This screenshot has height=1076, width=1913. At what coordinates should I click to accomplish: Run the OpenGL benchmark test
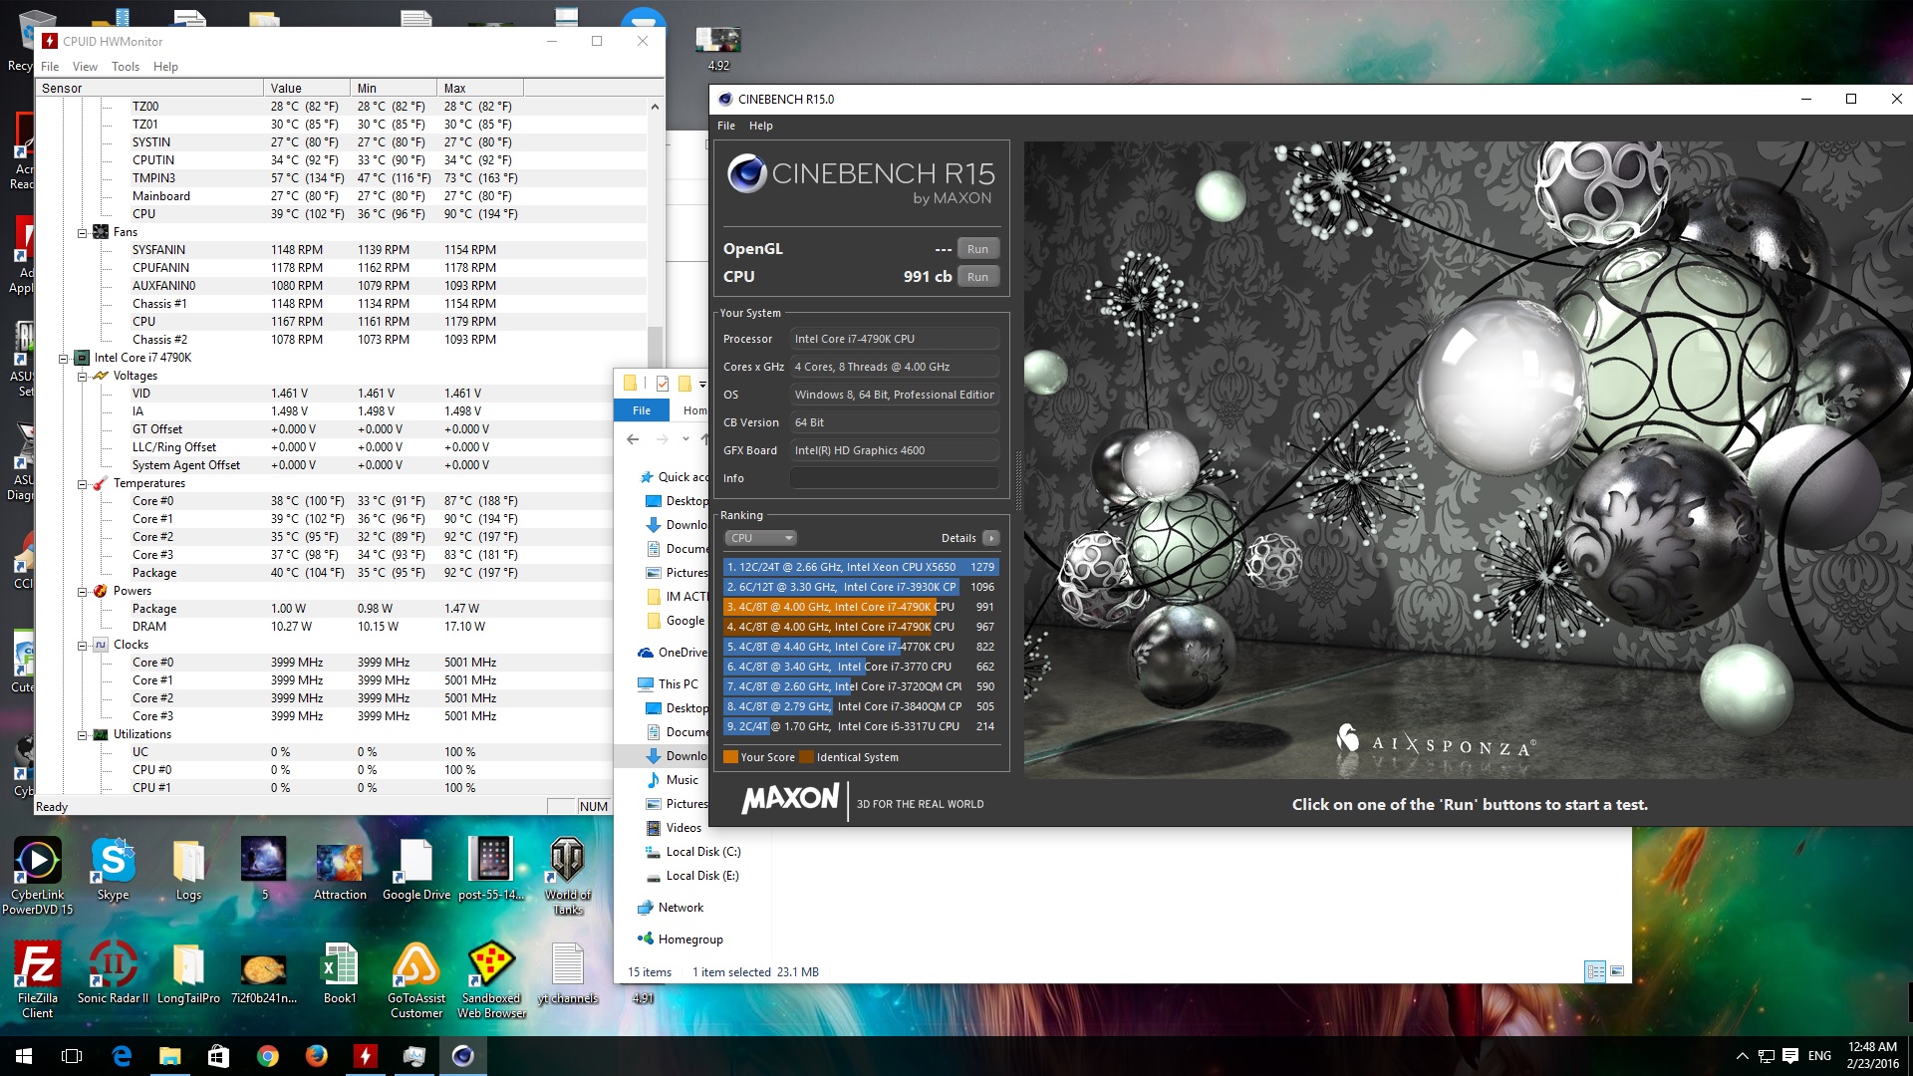pyautogui.click(x=976, y=249)
